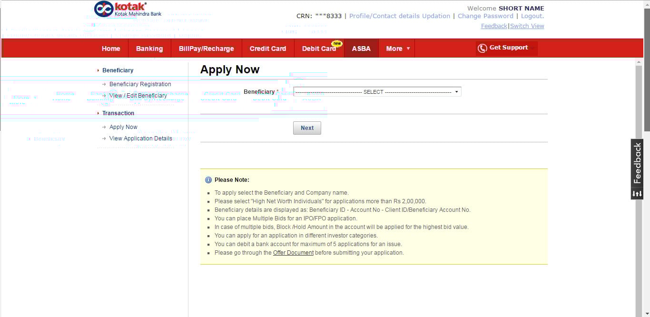This screenshot has height=317, width=650.
Task: Open the Offer Document link
Action: (293, 253)
